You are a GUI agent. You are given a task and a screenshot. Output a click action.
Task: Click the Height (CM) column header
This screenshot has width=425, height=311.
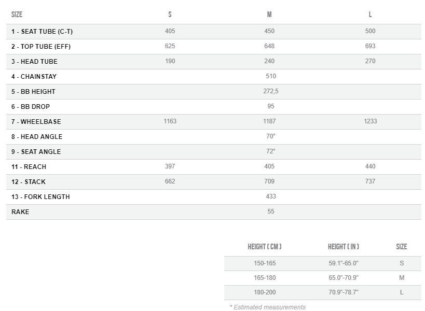point(265,247)
